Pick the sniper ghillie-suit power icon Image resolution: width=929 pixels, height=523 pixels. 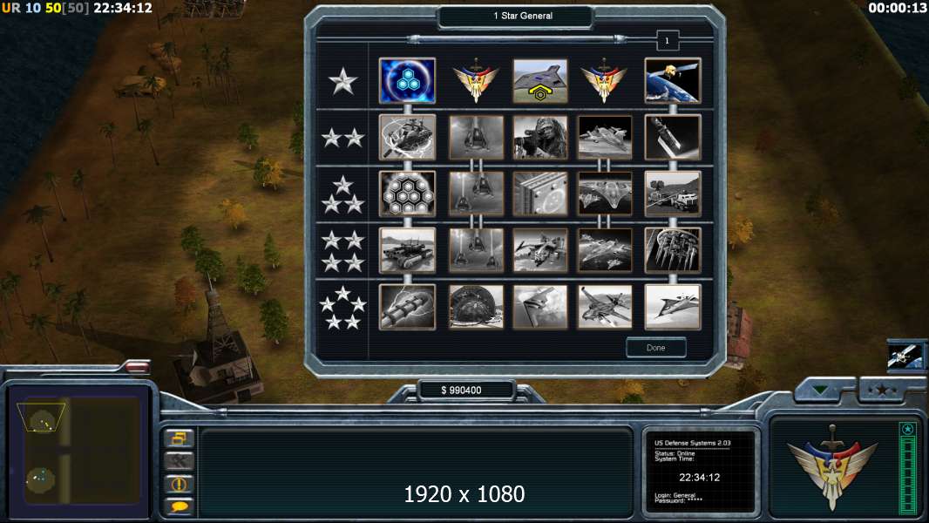[539, 138]
